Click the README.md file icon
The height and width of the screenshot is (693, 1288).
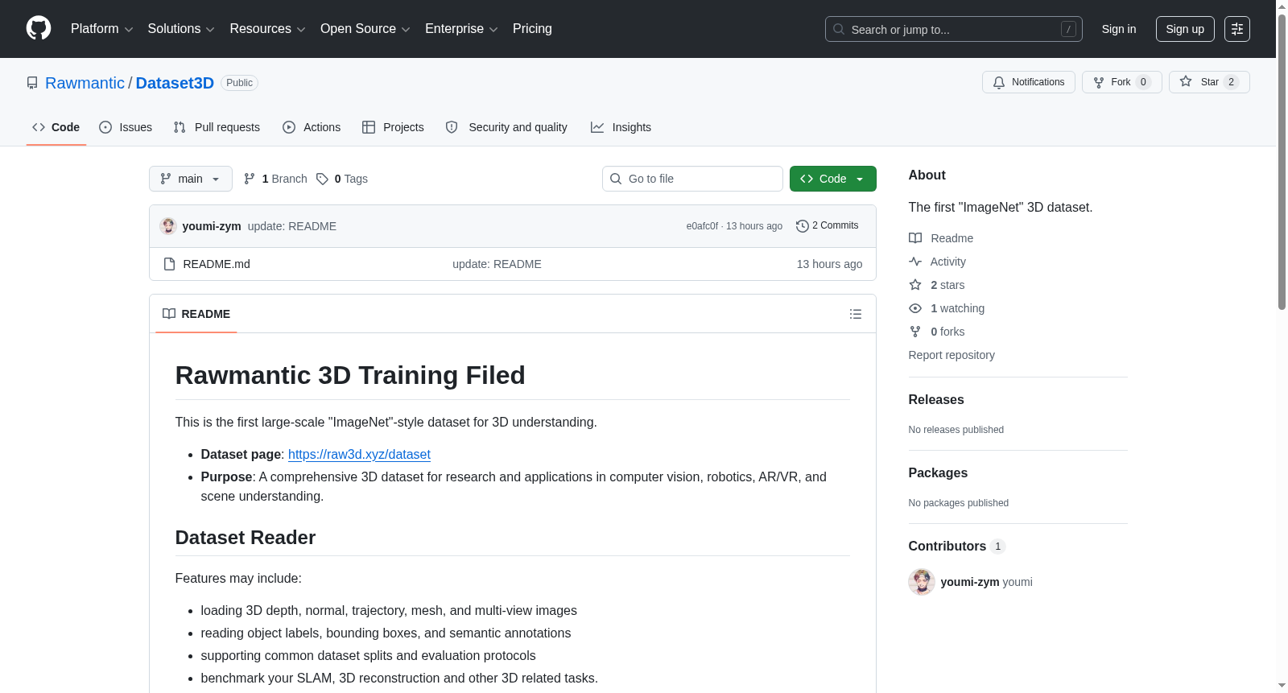click(x=169, y=264)
